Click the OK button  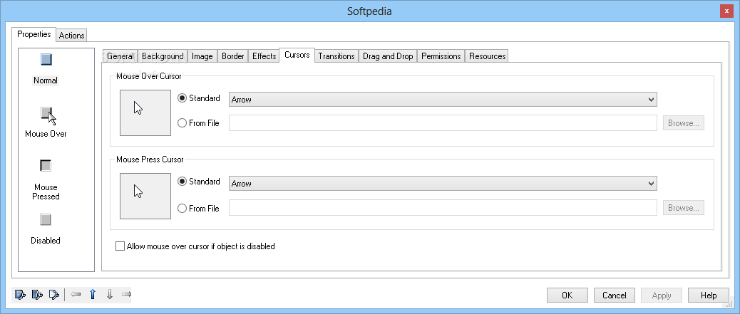click(567, 295)
